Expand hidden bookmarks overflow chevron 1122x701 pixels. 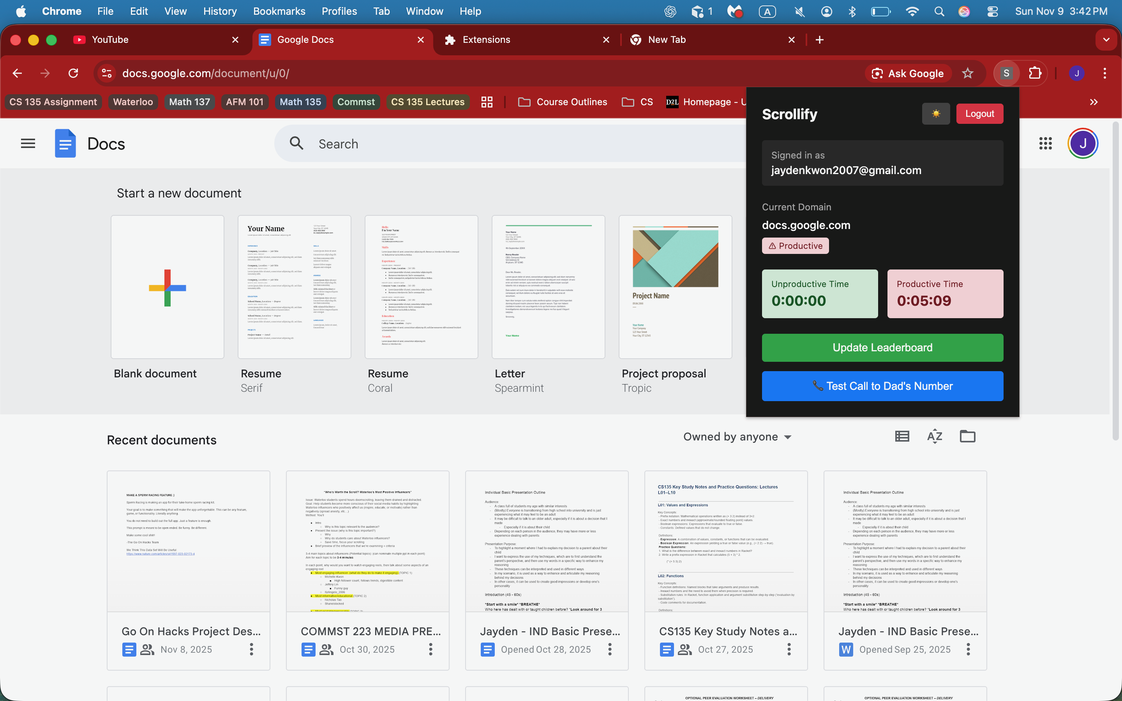[x=1094, y=102]
